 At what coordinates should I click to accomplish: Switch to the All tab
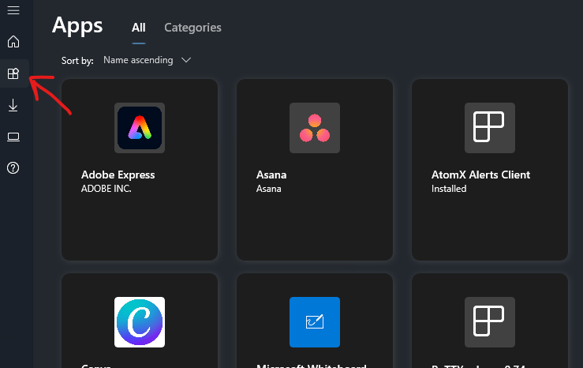pyautogui.click(x=139, y=28)
